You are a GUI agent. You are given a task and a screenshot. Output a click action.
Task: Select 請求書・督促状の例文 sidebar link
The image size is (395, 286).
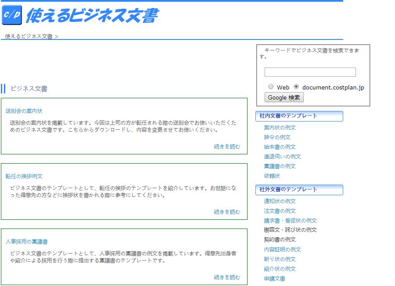point(290,221)
